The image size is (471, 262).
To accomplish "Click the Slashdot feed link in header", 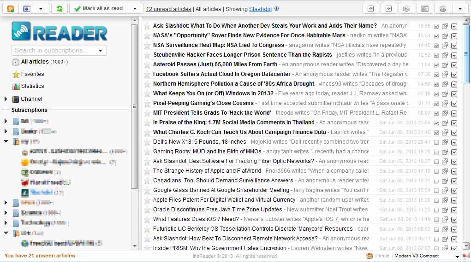I will click(x=260, y=9).
